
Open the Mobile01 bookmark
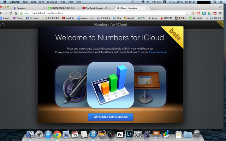[196, 18]
